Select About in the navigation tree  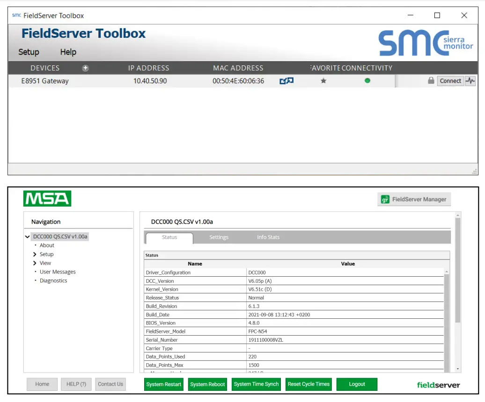(x=47, y=245)
